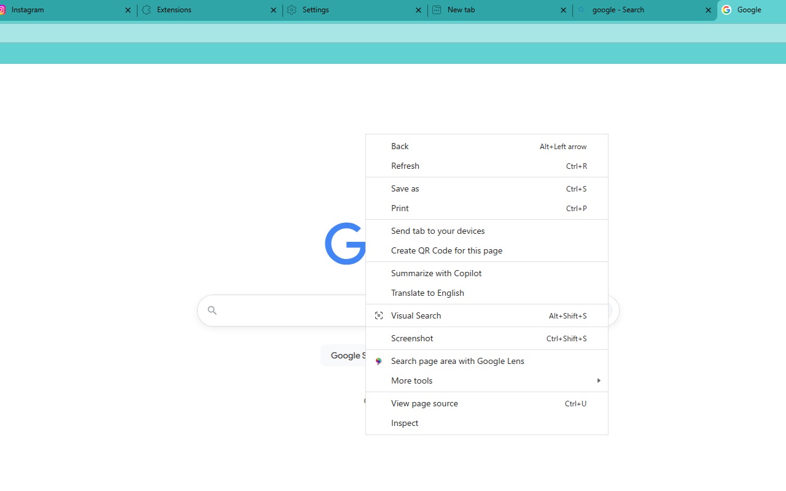Viewport: 786px width, 491px height.
Task: Switch to the google - Search tab
Action: 645,10
